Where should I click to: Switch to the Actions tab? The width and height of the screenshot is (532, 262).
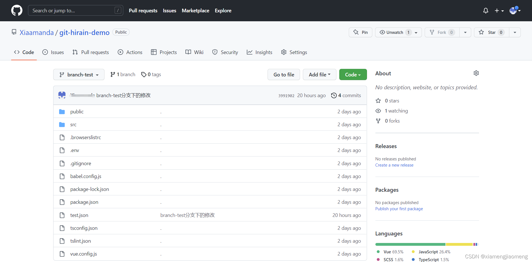(130, 52)
